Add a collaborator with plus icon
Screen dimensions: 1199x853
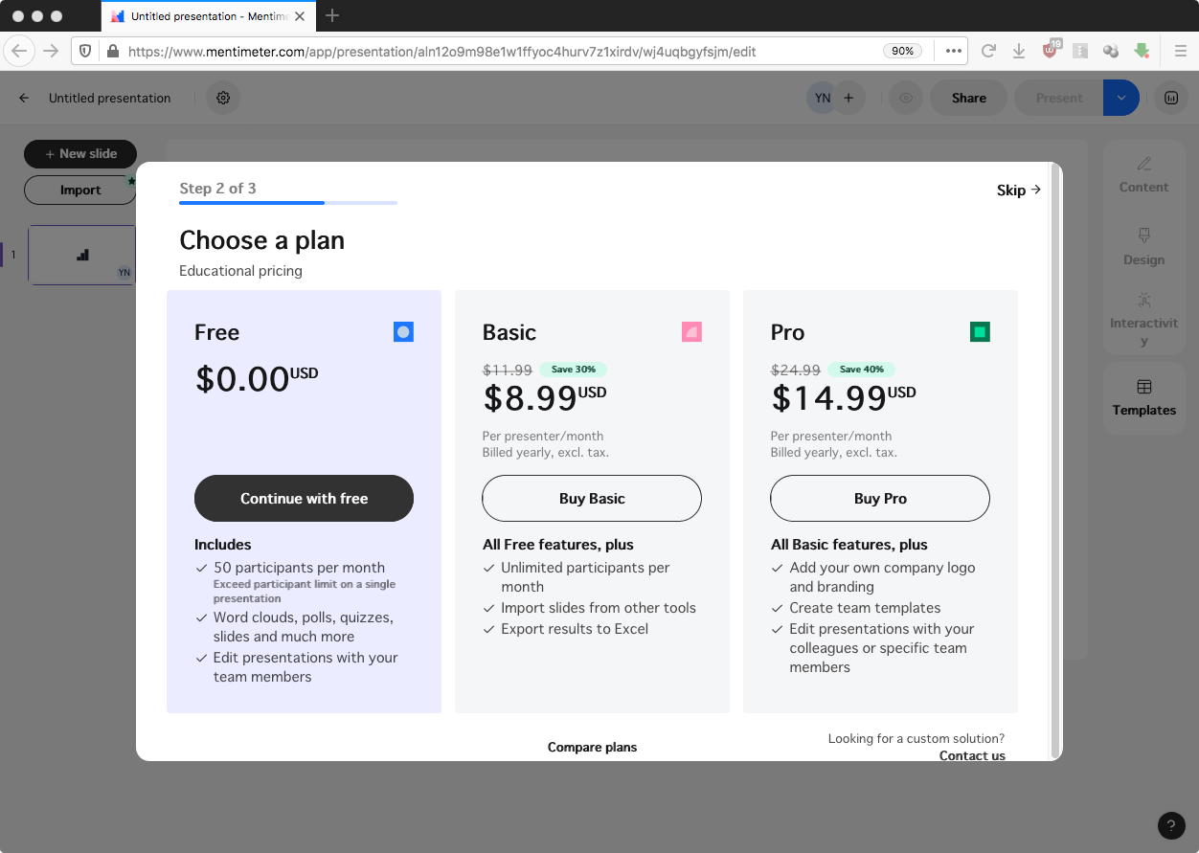[848, 98]
